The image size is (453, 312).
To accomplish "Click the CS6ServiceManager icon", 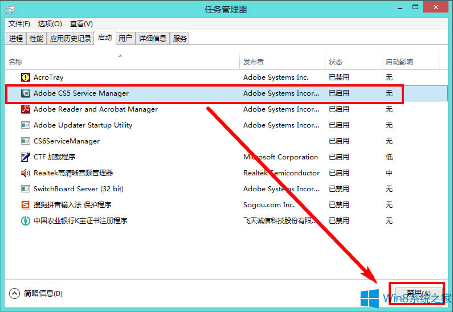I will tap(26, 141).
